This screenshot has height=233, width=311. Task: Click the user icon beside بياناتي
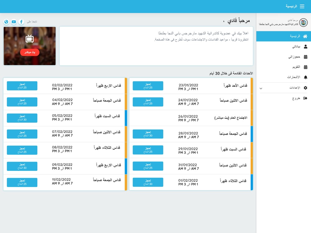coord(305,47)
